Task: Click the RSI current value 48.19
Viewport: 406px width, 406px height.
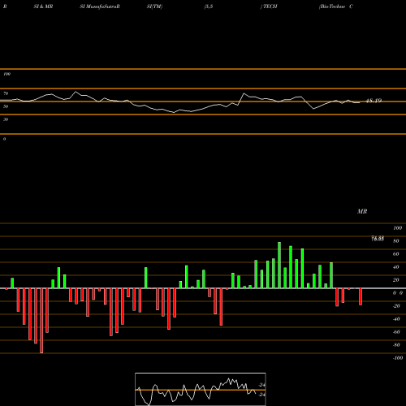Action: pyautogui.click(x=374, y=101)
